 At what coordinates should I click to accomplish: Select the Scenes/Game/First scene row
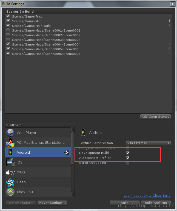[x=88, y=16]
